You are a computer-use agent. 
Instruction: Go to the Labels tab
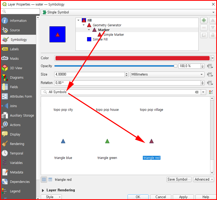click(x=18, y=49)
